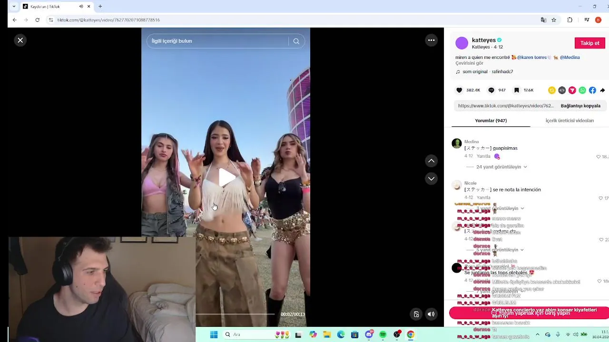Open comments using the speech bubble icon
This screenshot has width=609, height=342.
click(491, 90)
